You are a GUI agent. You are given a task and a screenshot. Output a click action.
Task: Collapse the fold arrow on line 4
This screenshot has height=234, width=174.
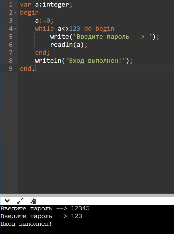click(x=15, y=29)
